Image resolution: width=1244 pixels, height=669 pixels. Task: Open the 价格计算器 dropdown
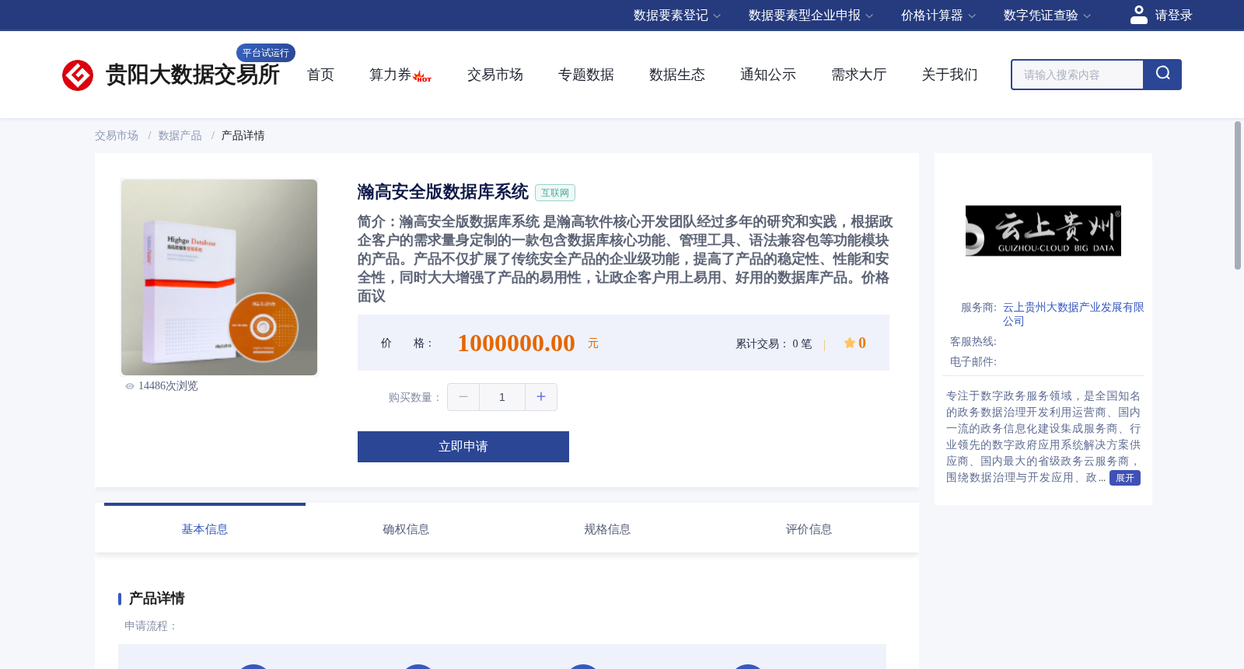938,16
